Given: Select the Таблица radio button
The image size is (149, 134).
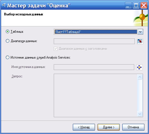Looking at the screenshot, I should (x=7, y=32).
